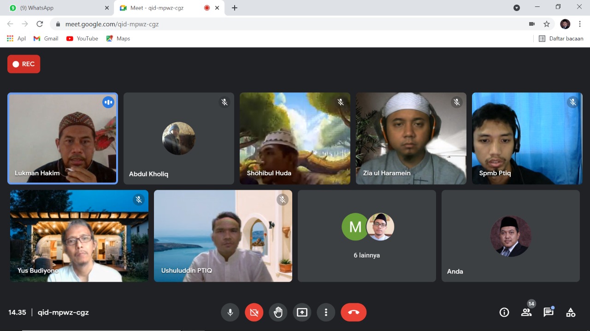Open the Gmail bookmark

[x=46, y=39]
